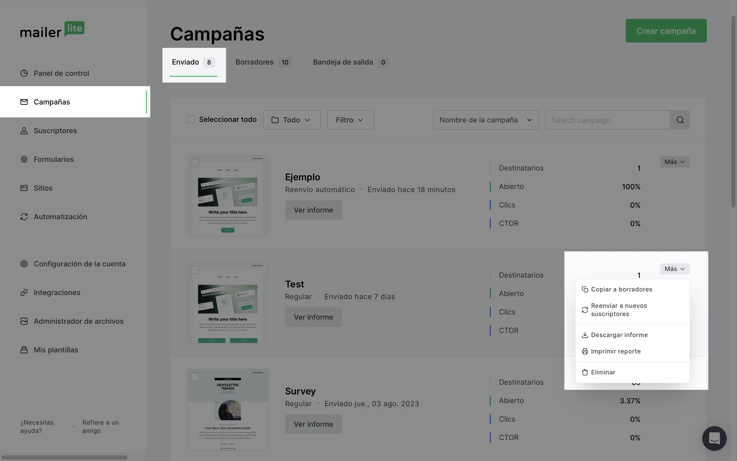Tick the Seleccionar todo checkbox
Image resolution: width=737 pixels, height=461 pixels.
191,120
